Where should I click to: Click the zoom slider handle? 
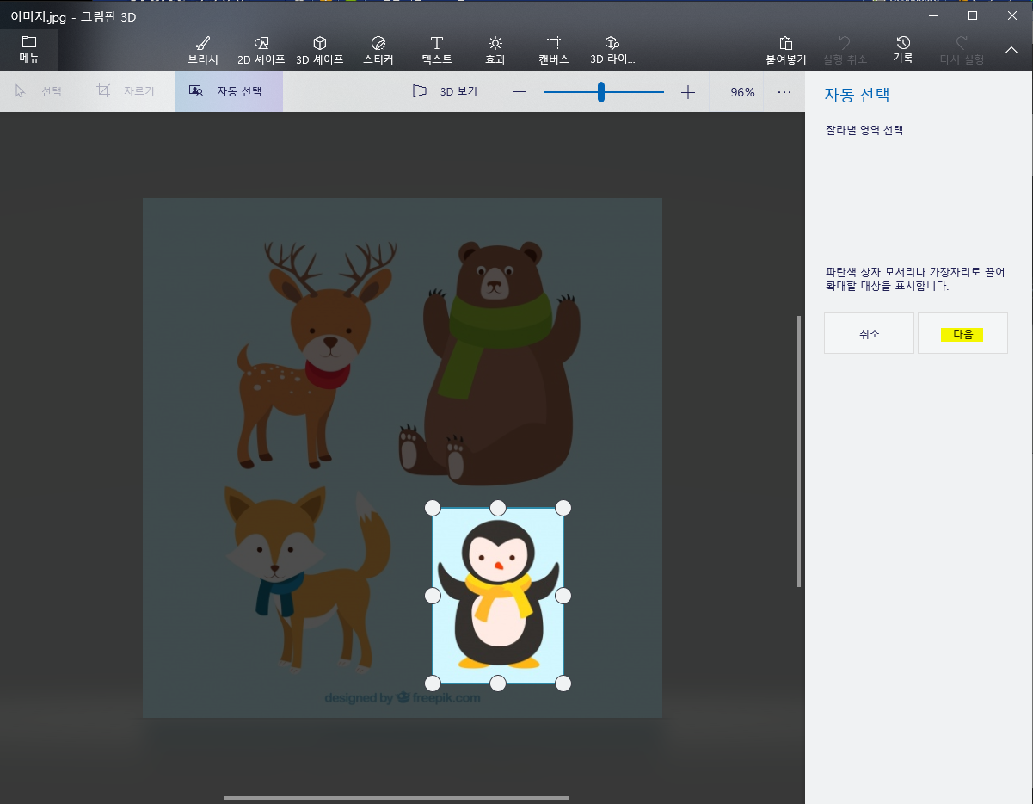601,92
